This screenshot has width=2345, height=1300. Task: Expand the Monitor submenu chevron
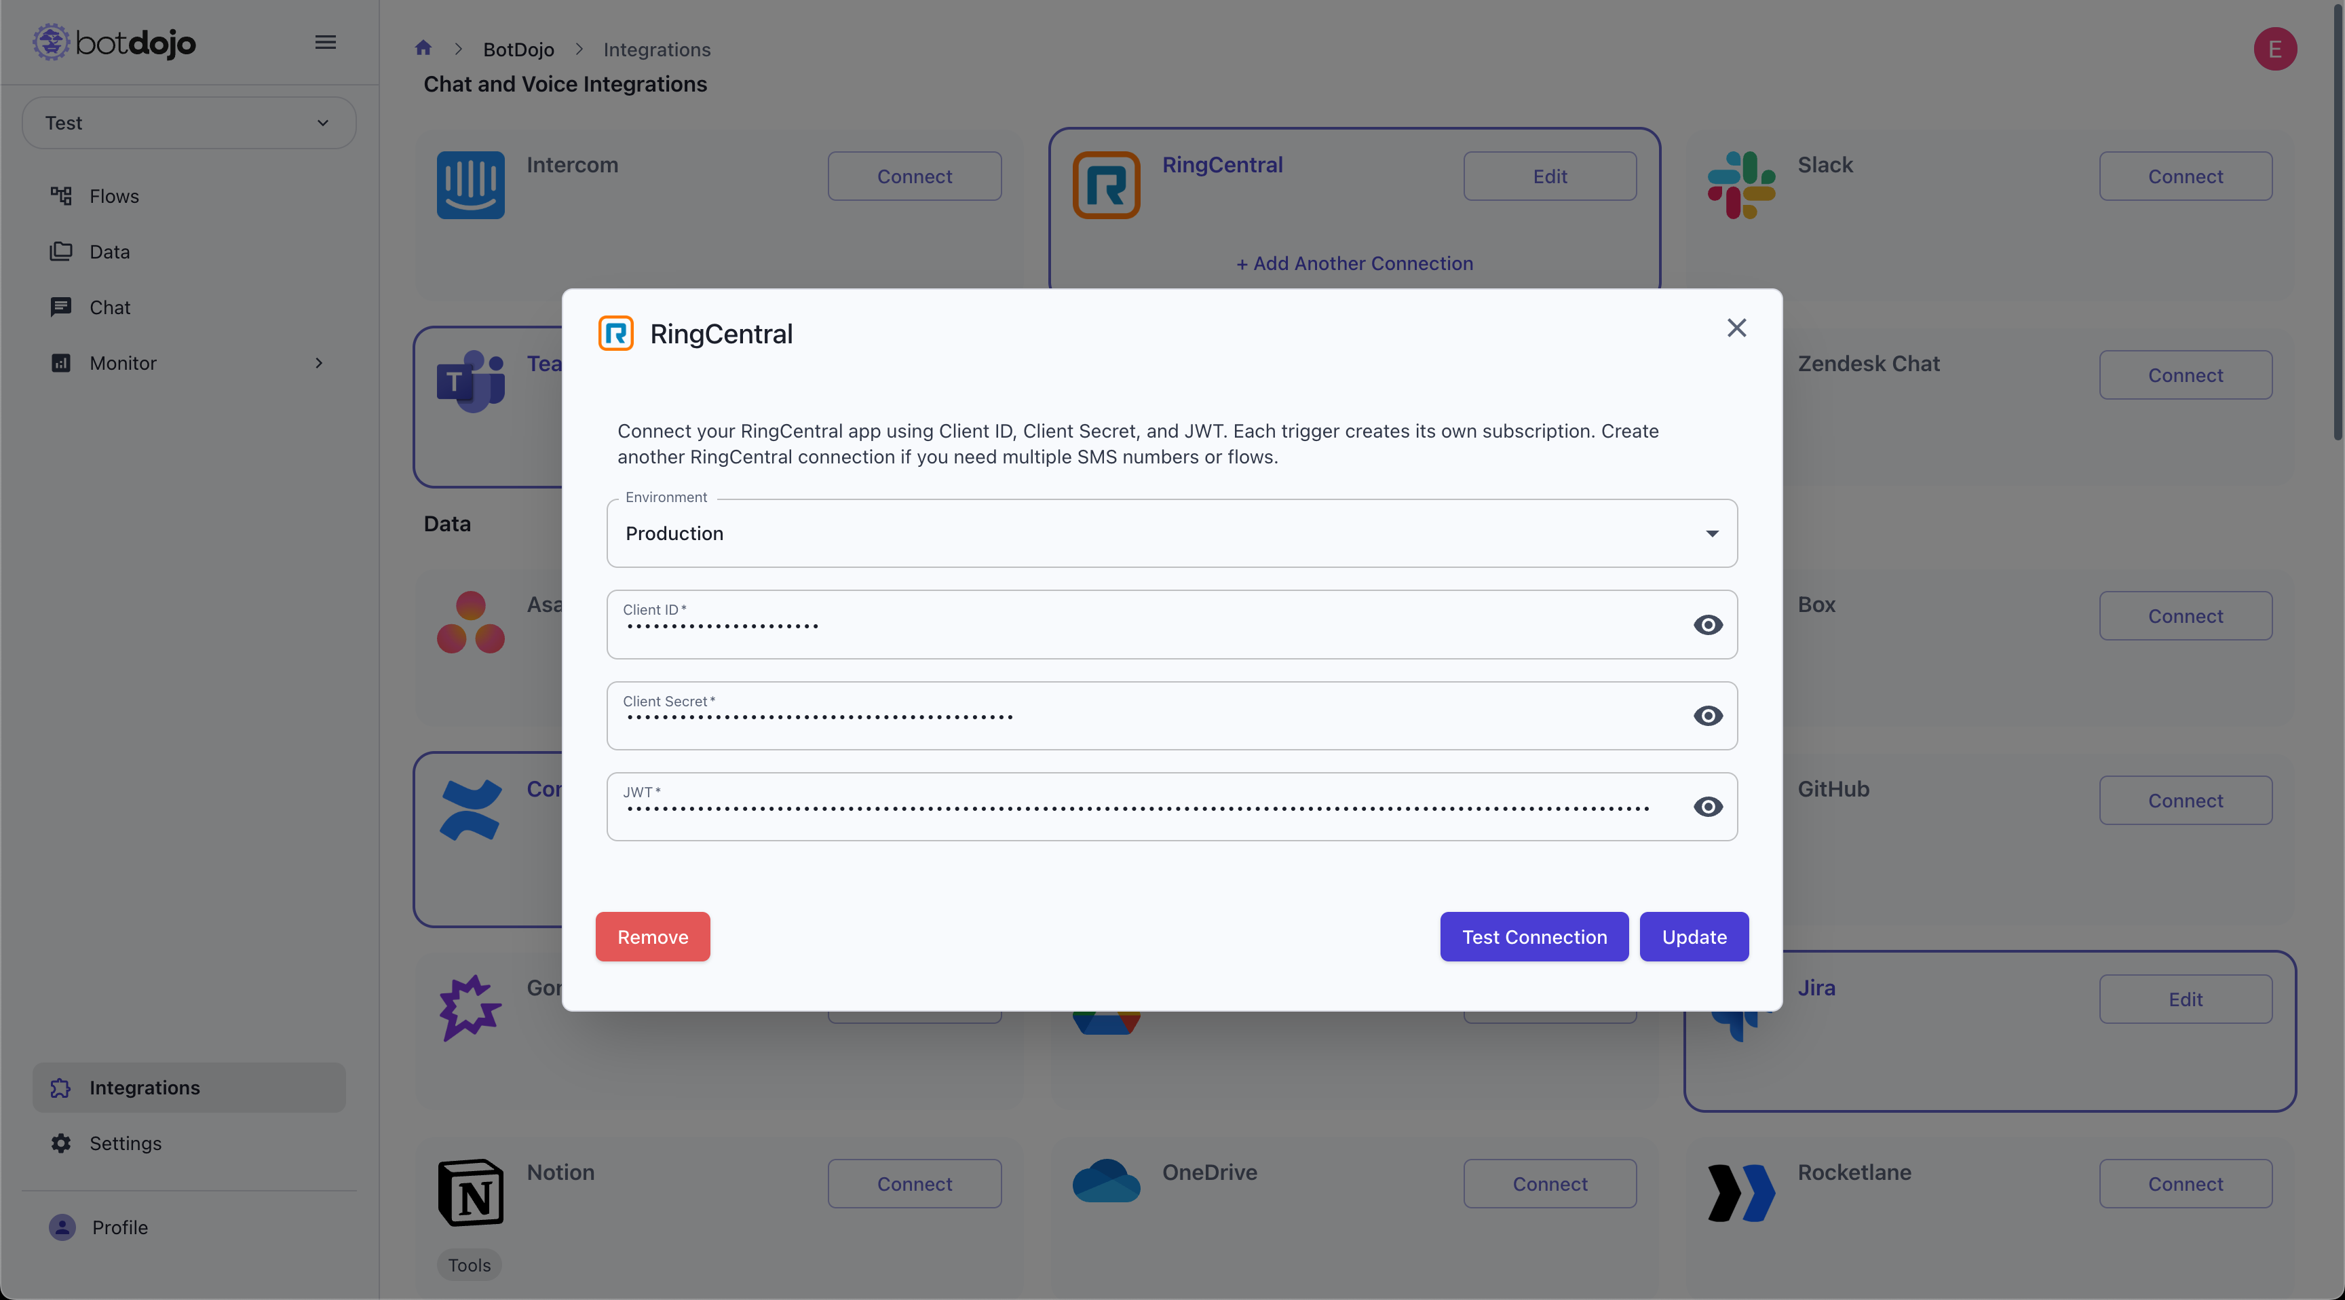click(x=319, y=363)
